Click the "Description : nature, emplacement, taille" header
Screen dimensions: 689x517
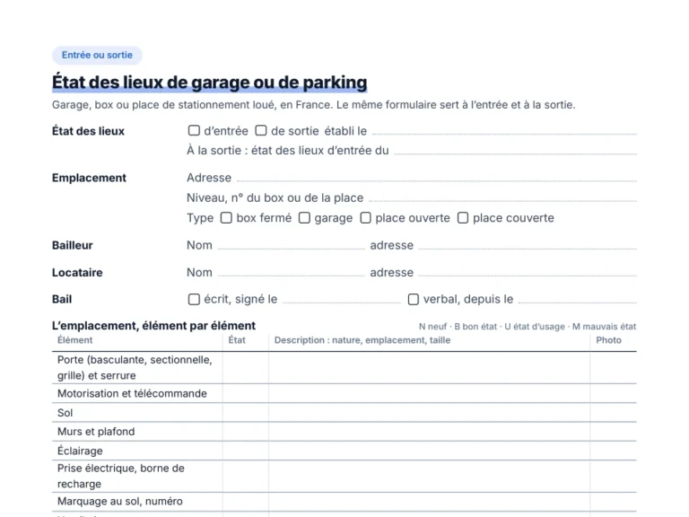(362, 340)
